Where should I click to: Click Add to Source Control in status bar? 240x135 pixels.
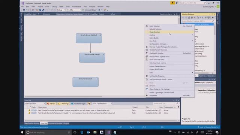click(x=208, y=127)
